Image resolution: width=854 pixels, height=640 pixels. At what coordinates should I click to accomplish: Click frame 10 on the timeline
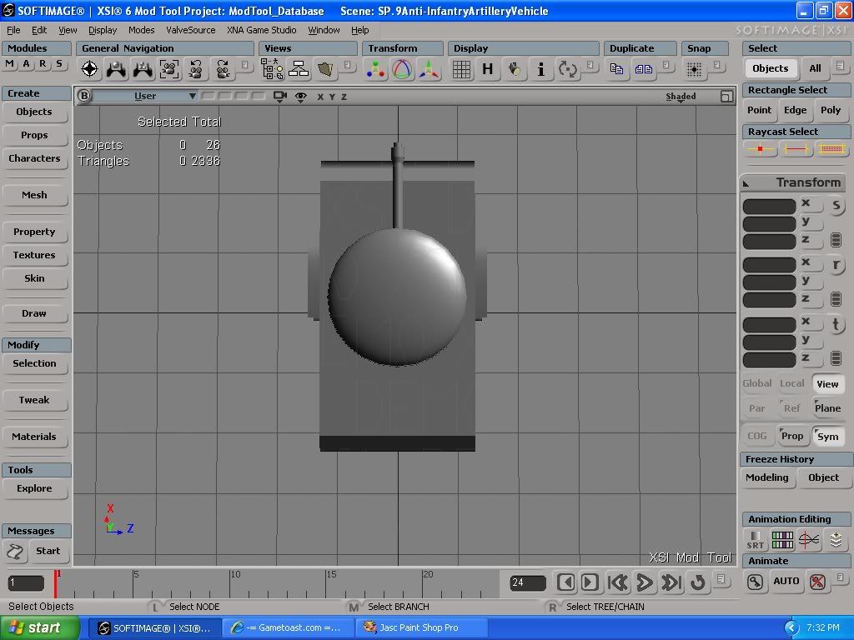[231, 582]
